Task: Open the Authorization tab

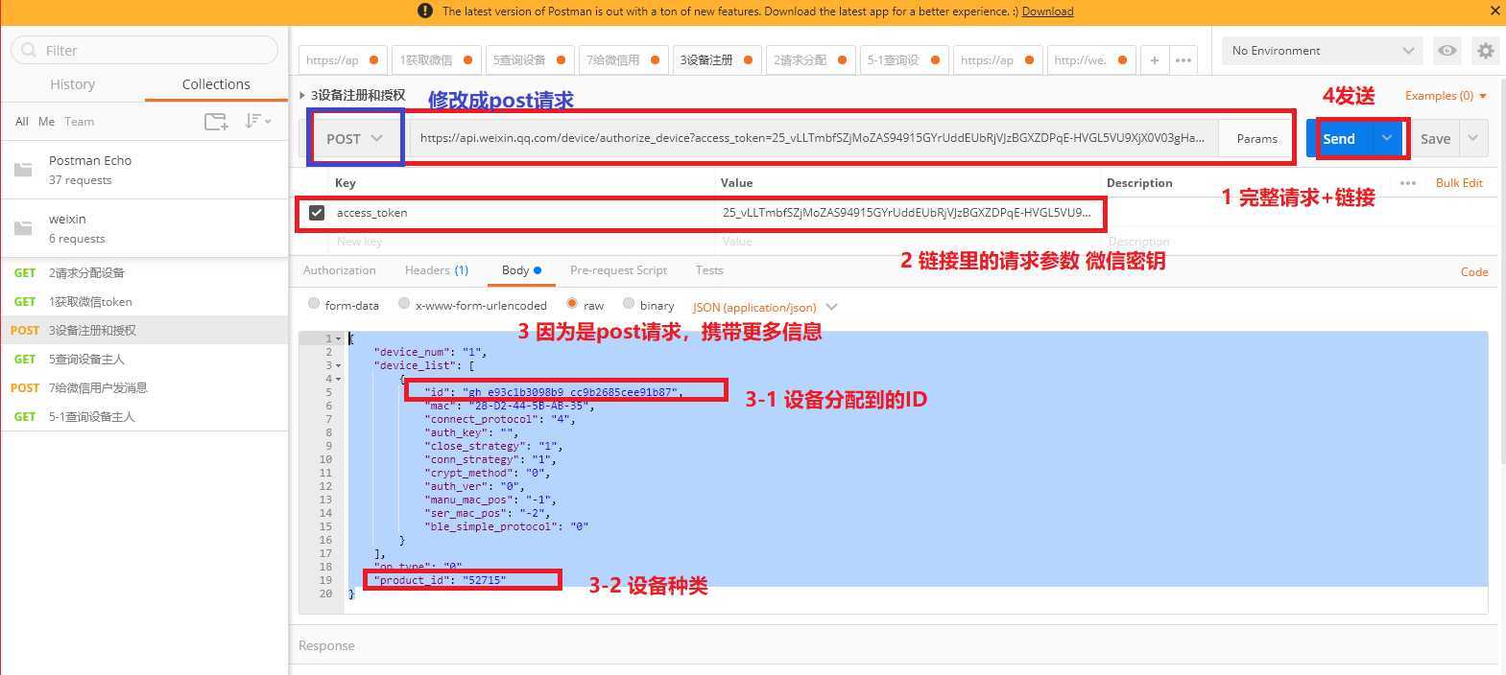Action: pyautogui.click(x=340, y=270)
